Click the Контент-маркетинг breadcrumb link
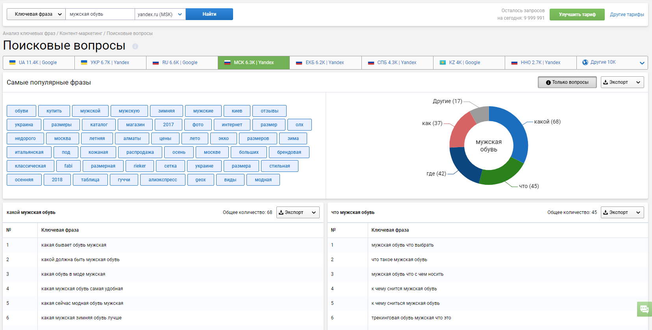 tap(81, 33)
